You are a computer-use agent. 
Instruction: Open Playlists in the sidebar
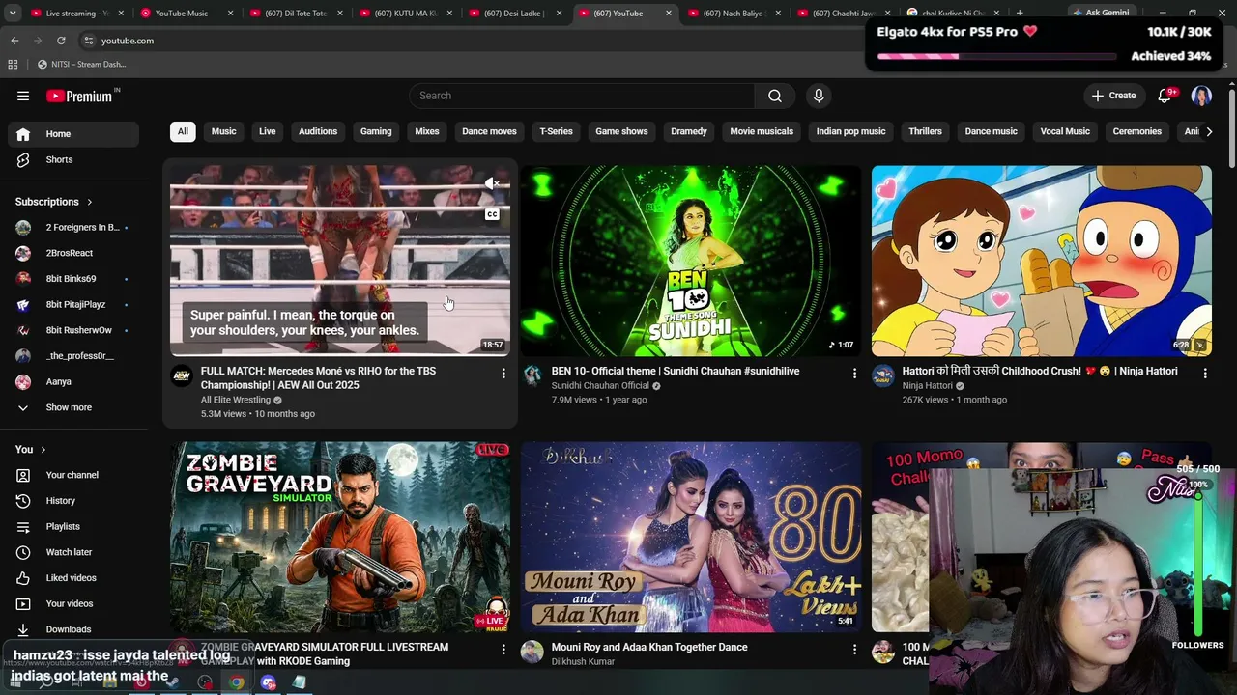(73, 526)
